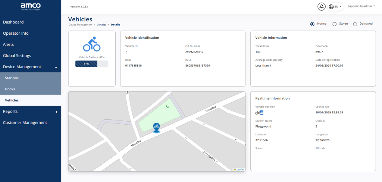Open the Leaflet attribution link
The height and width of the screenshot is (182, 382).
click(241, 169)
